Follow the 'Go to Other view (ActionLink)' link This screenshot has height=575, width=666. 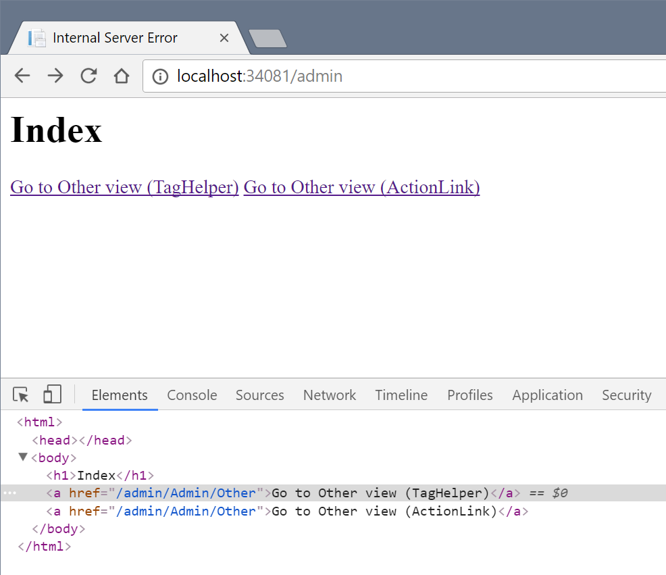tap(361, 187)
